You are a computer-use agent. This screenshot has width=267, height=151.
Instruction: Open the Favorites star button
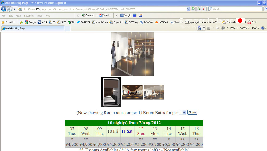click(8, 22)
